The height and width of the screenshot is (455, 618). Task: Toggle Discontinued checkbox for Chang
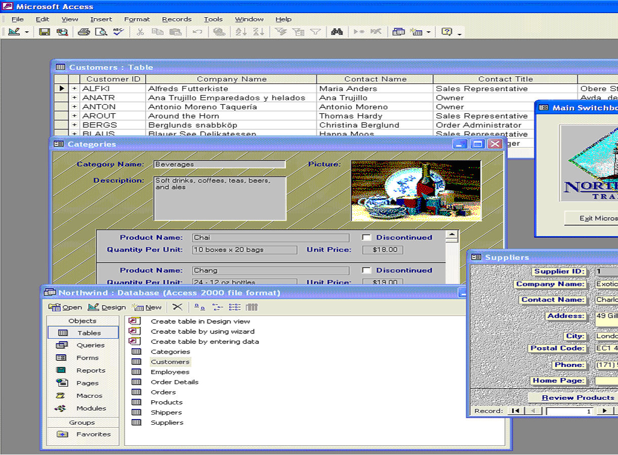point(367,270)
